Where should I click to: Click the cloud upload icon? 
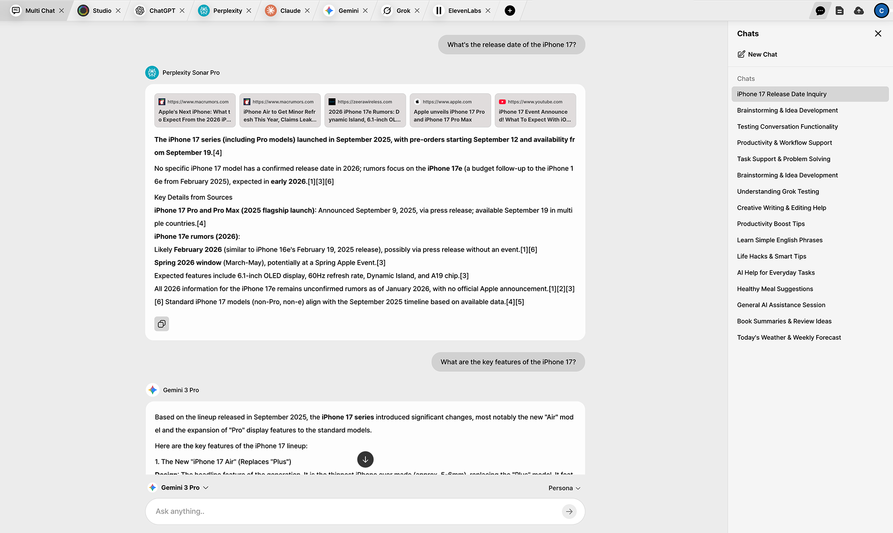pyautogui.click(x=859, y=11)
